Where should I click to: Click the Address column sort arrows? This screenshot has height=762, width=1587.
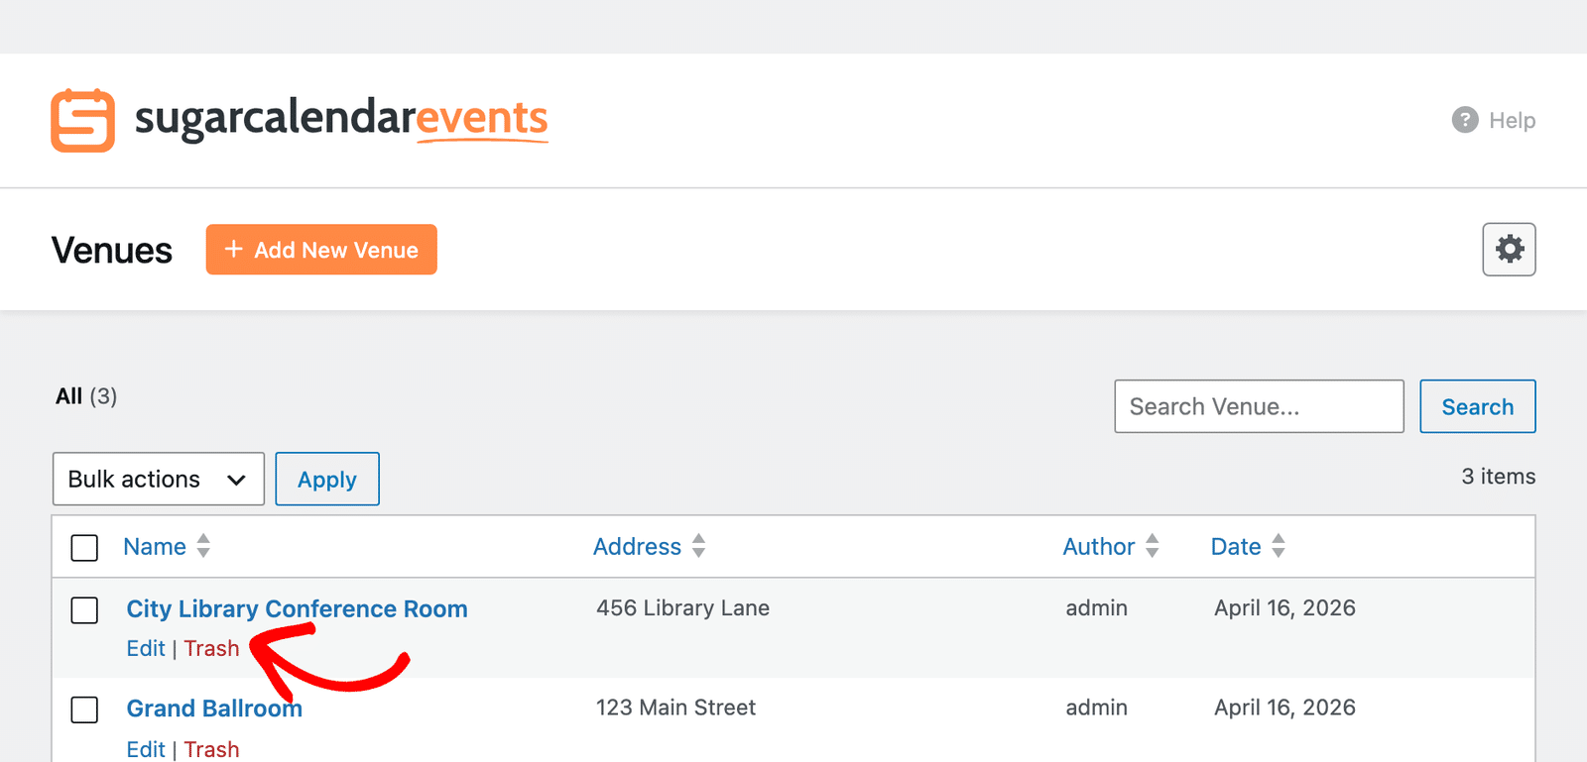[x=698, y=546]
